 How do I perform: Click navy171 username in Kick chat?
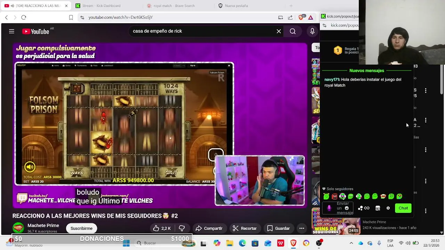pyautogui.click(x=332, y=80)
